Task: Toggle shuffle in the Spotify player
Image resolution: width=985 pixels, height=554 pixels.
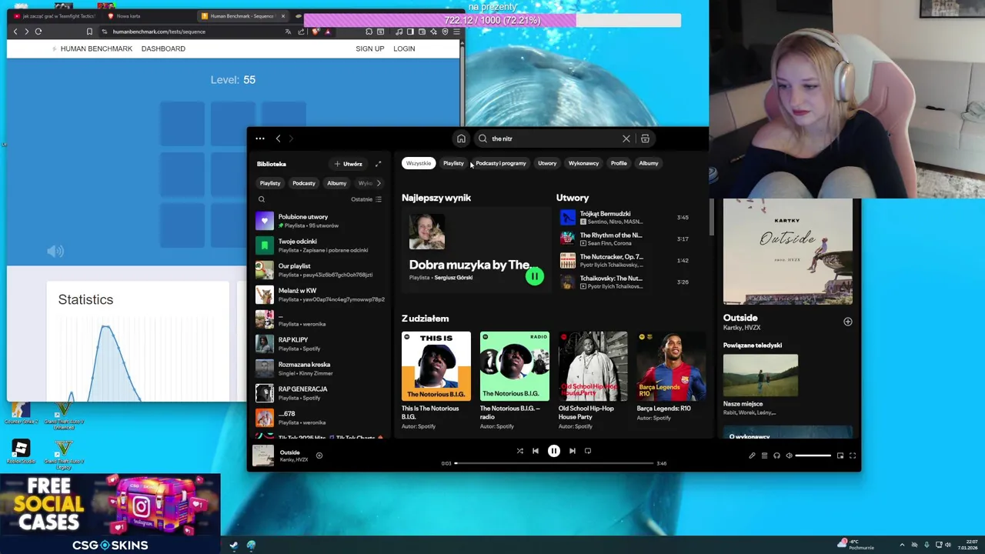Action: click(519, 451)
